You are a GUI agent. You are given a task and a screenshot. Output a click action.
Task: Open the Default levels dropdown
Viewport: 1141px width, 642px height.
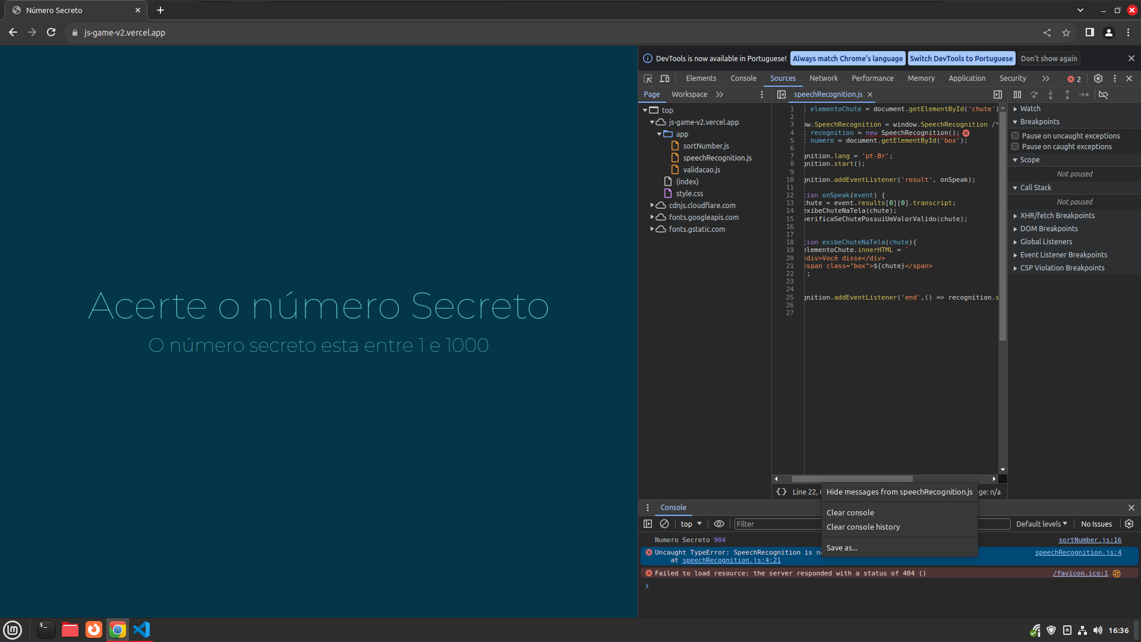(x=1039, y=523)
